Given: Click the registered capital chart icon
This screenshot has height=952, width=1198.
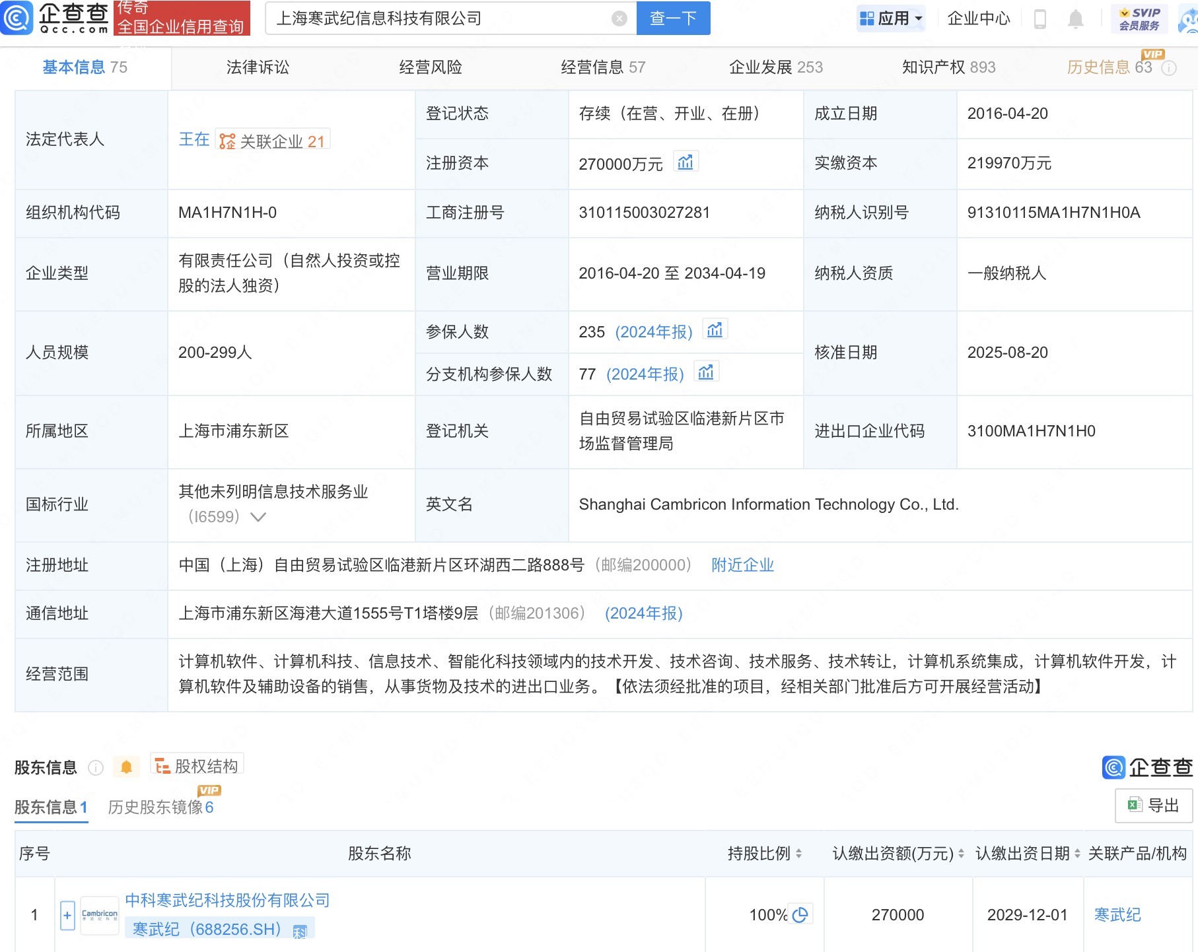Looking at the screenshot, I should pyautogui.click(x=686, y=162).
